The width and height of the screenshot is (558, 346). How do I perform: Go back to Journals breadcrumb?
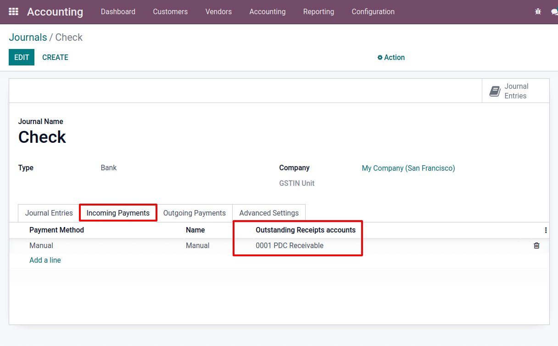(28, 38)
